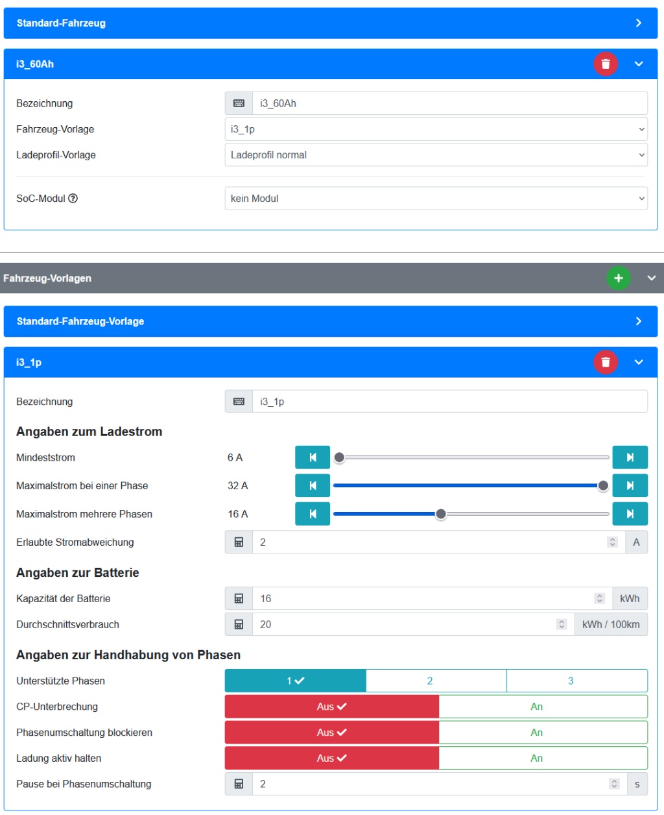Click the Durchschnittsverbrauch spinner arrows

(562, 625)
